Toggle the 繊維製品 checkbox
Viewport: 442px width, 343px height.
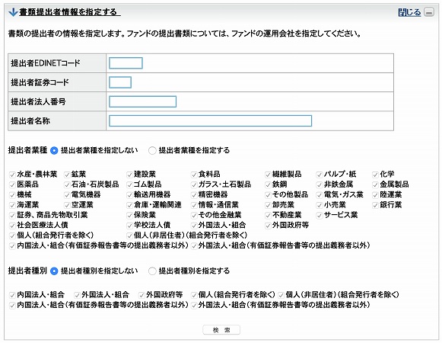tap(268, 175)
